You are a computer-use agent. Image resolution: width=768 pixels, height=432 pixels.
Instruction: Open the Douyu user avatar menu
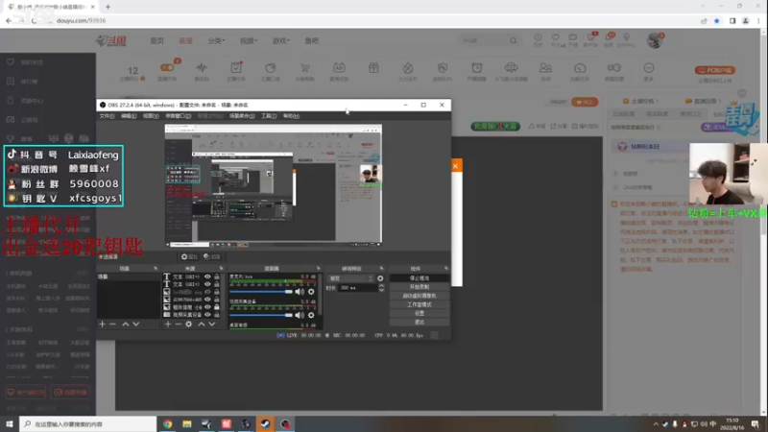tap(655, 40)
